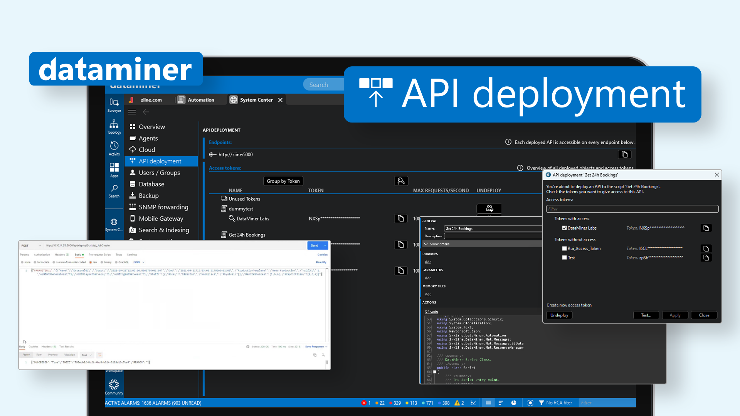Open the JSON format dropdown in Postman

[x=138, y=262]
